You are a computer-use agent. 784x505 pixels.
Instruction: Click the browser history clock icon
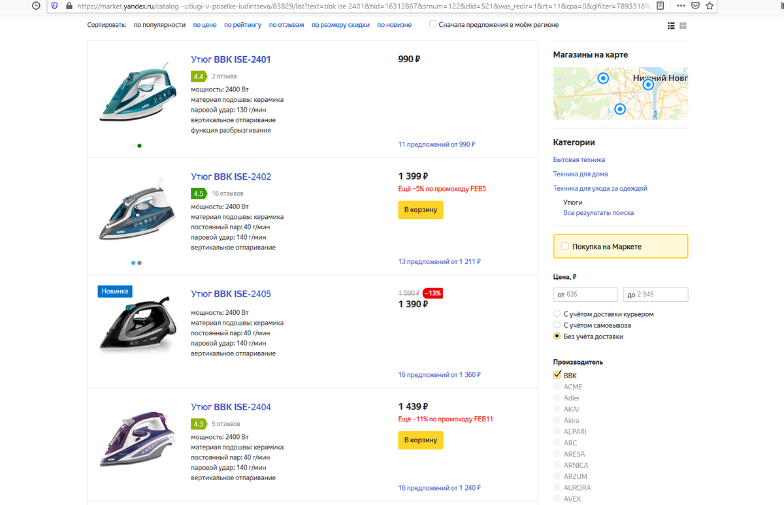click(x=36, y=6)
